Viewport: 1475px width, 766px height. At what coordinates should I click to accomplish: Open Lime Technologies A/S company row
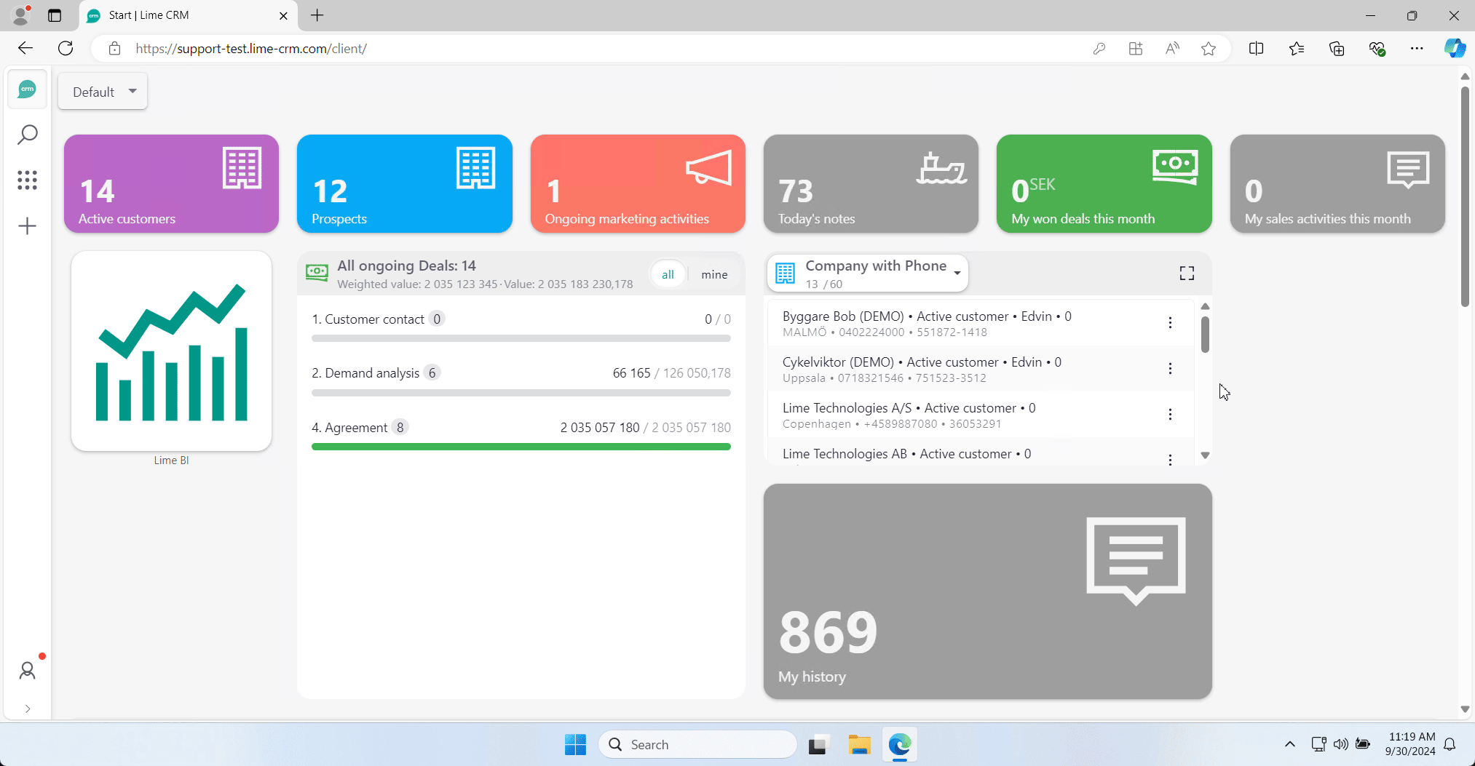point(980,415)
